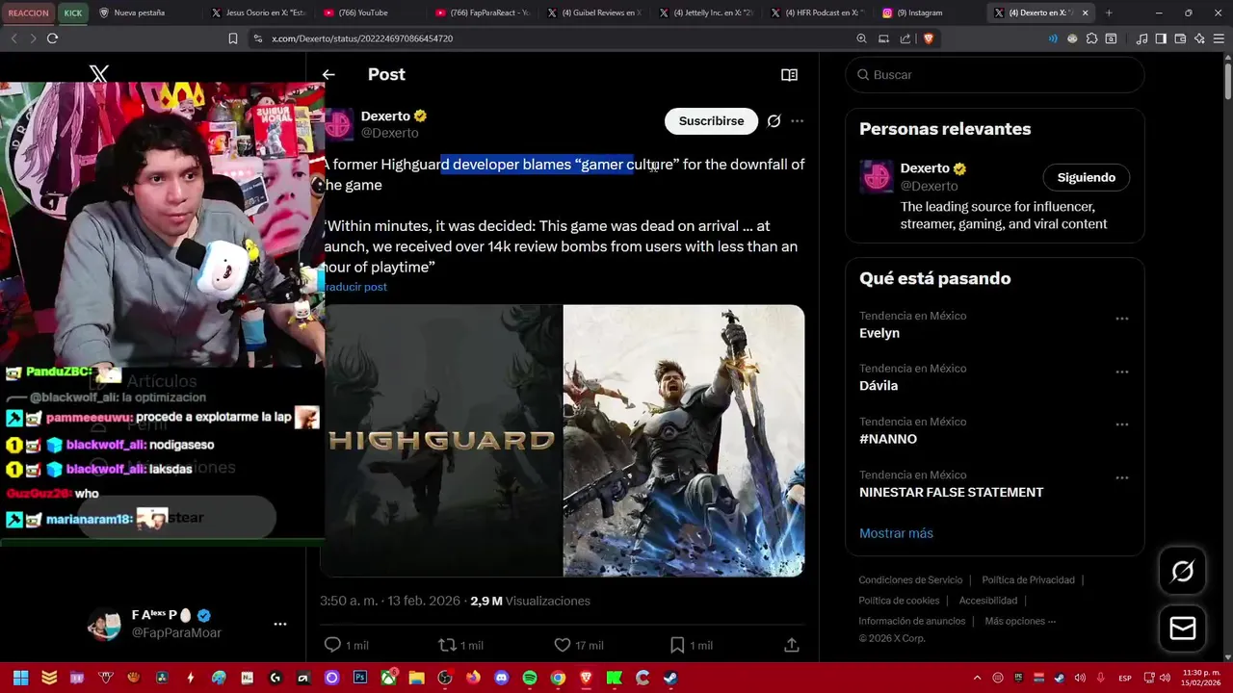This screenshot has height=693, width=1233.
Task: Click the page vertical scrollbar
Action: point(1227,81)
